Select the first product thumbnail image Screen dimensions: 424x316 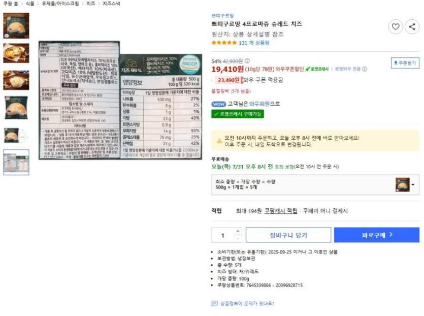tap(16, 26)
